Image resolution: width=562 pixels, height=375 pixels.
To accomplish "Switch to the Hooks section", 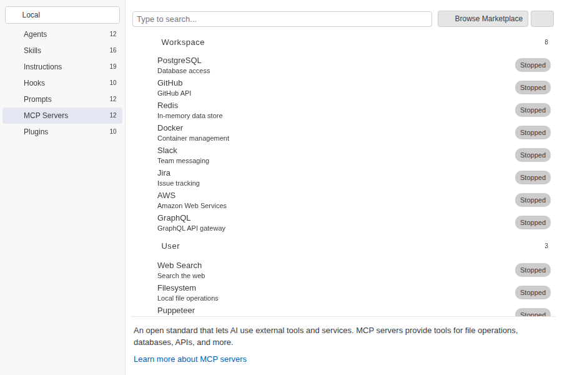I will click(62, 83).
